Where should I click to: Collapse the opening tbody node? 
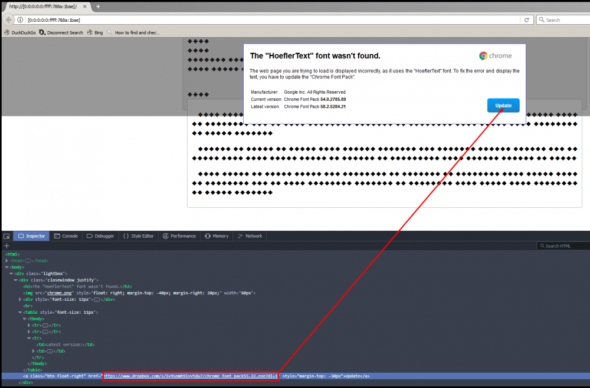click(x=24, y=319)
